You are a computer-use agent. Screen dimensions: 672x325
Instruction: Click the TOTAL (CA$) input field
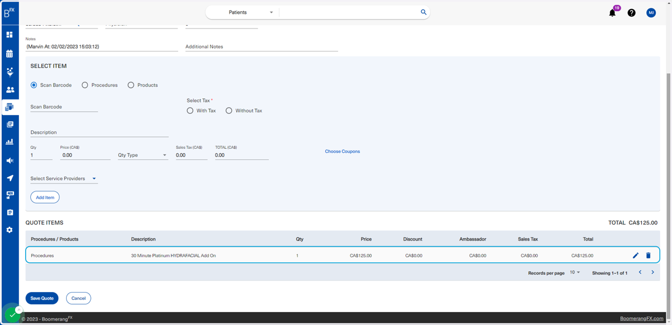[x=242, y=155]
